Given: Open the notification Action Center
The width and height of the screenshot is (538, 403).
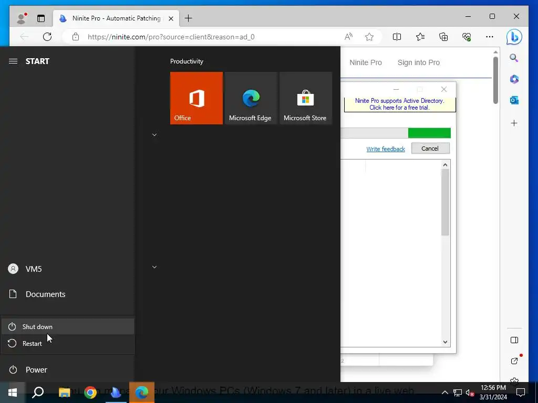Looking at the screenshot, I should (521, 393).
